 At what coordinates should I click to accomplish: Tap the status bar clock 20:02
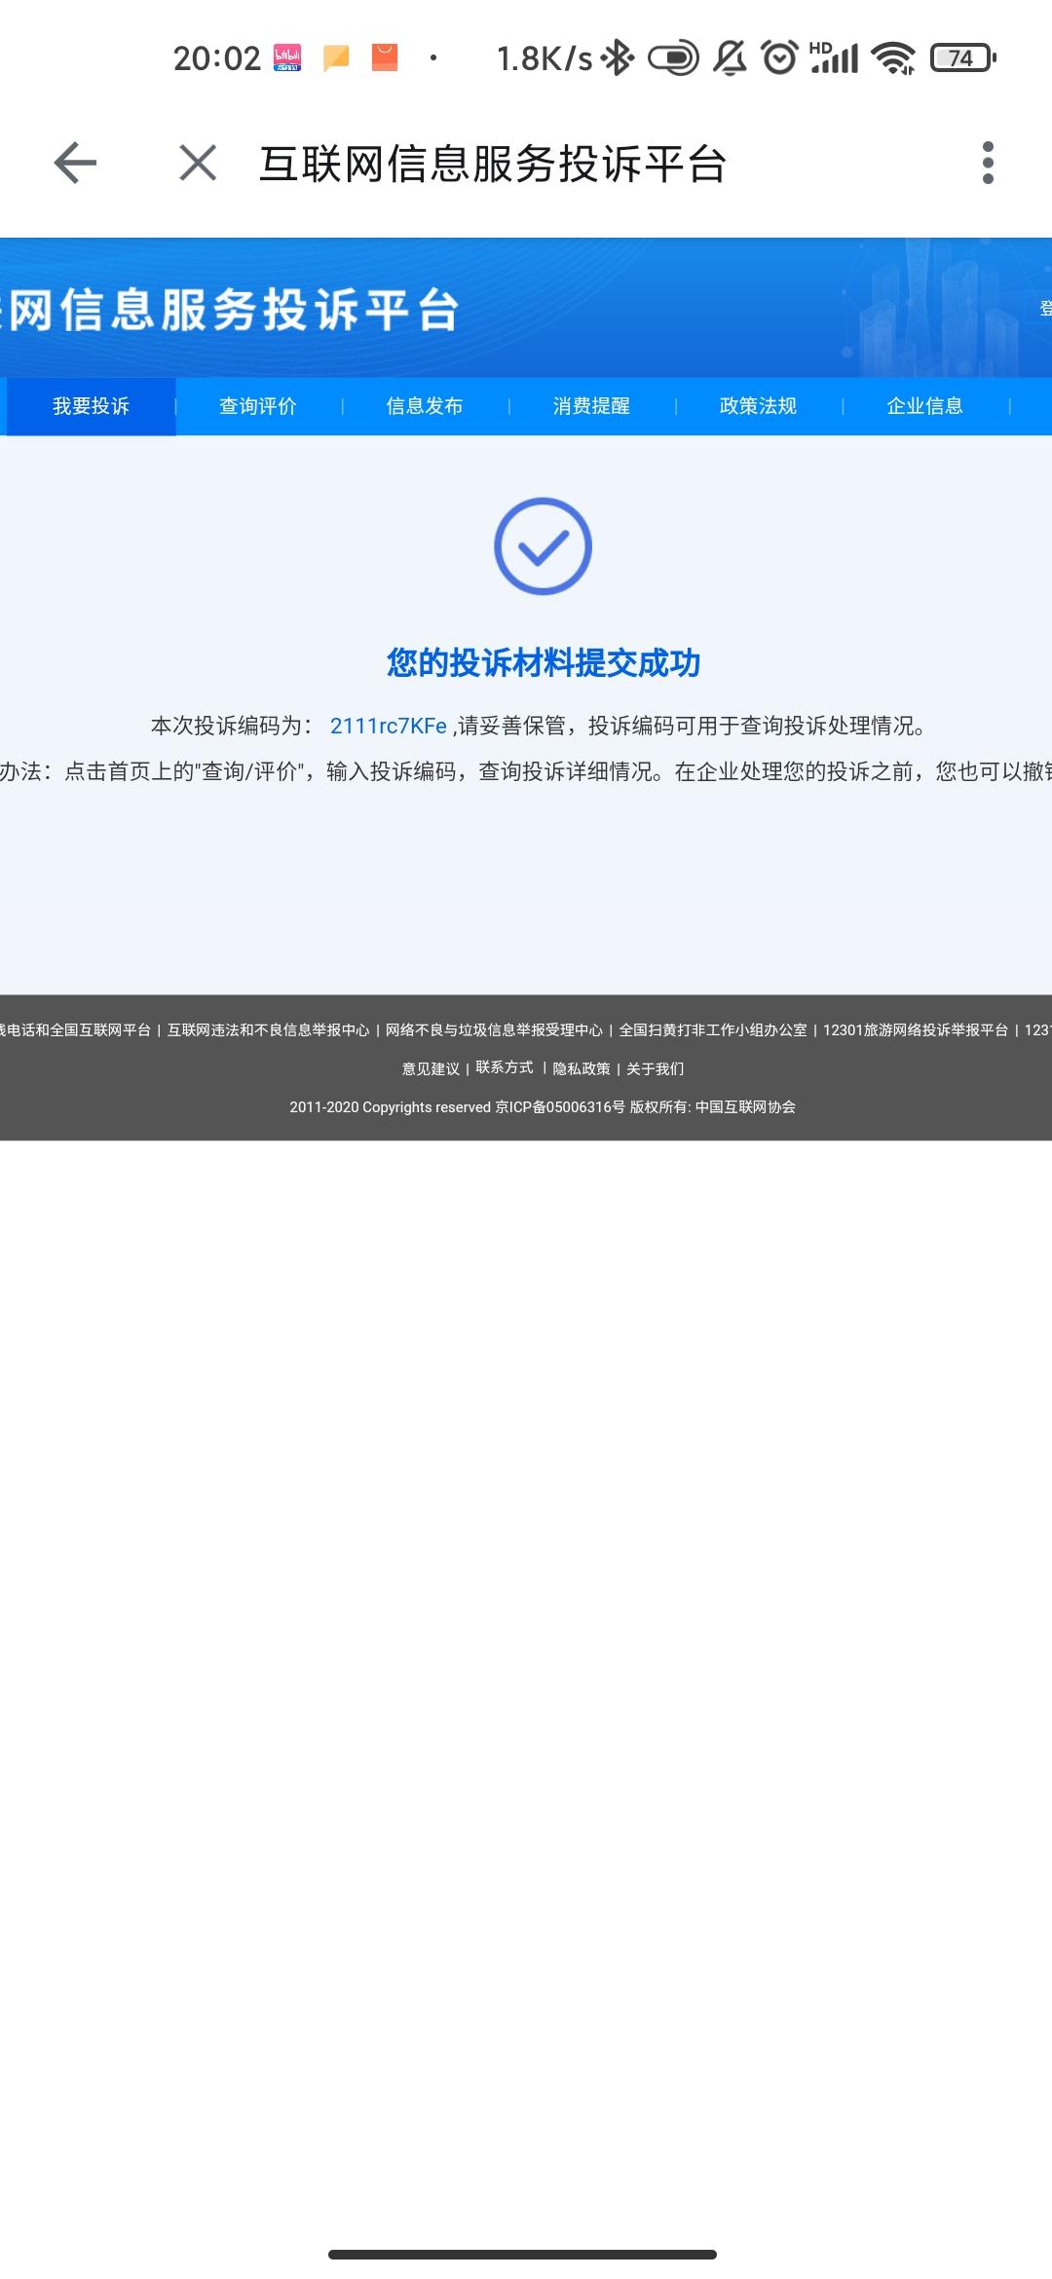click(x=217, y=58)
